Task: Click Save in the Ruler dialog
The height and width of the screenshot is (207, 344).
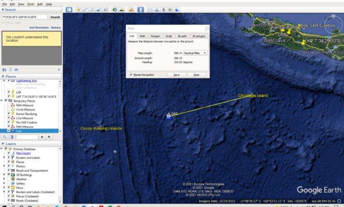Action: click(x=176, y=75)
